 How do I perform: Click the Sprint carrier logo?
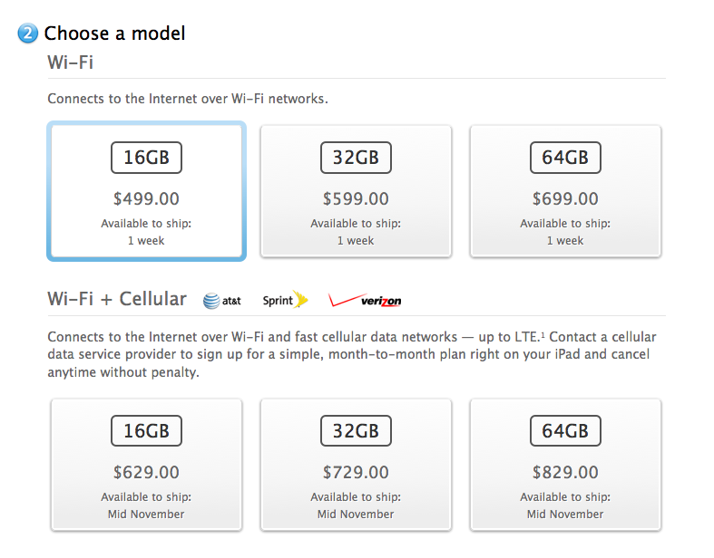[285, 300]
